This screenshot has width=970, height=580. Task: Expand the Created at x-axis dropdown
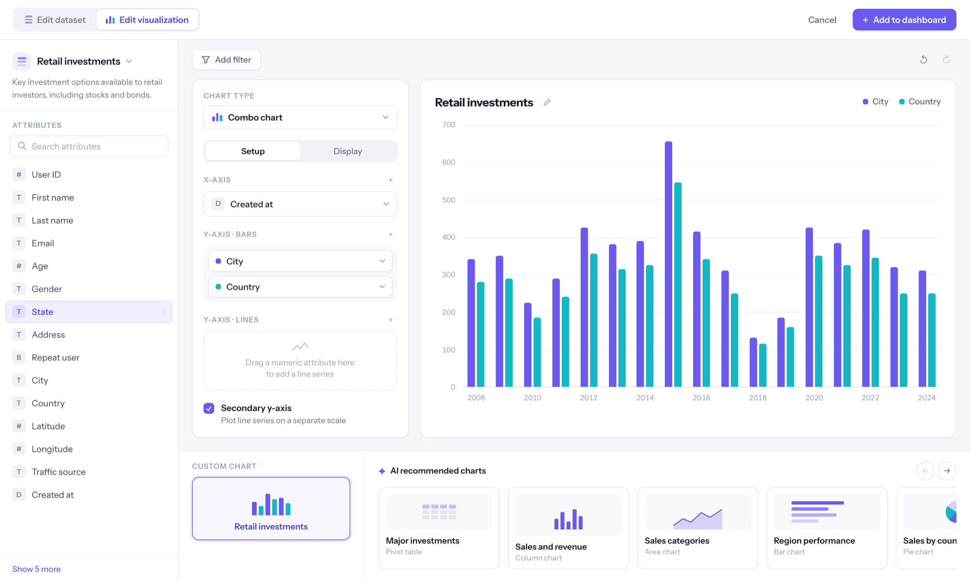pyautogui.click(x=300, y=204)
